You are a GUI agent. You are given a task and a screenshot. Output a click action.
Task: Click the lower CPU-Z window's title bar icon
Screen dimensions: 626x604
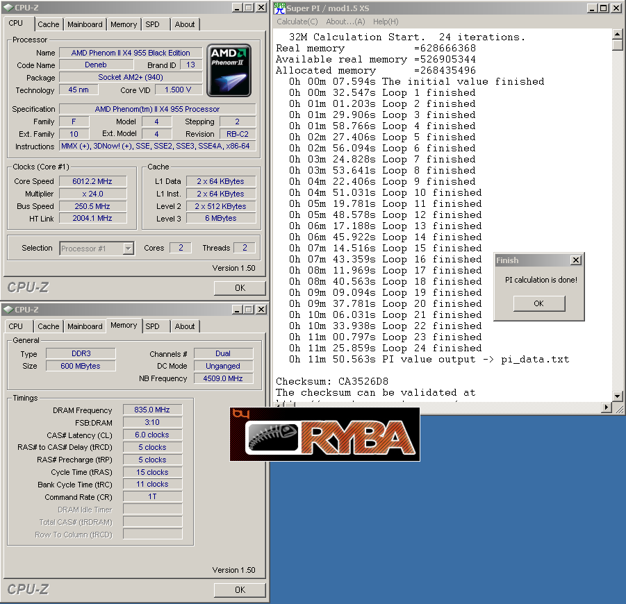pyautogui.click(x=8, y=310)
